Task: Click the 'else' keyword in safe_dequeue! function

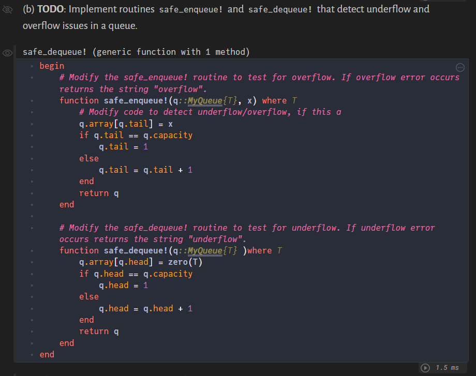Action: coord(89,297)
